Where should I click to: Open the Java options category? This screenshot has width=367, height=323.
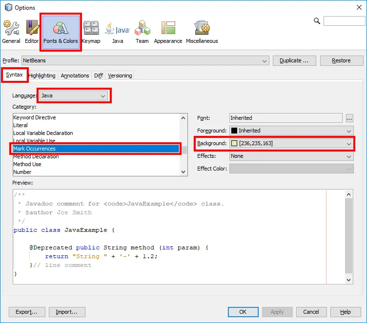(x=117, y=32)
